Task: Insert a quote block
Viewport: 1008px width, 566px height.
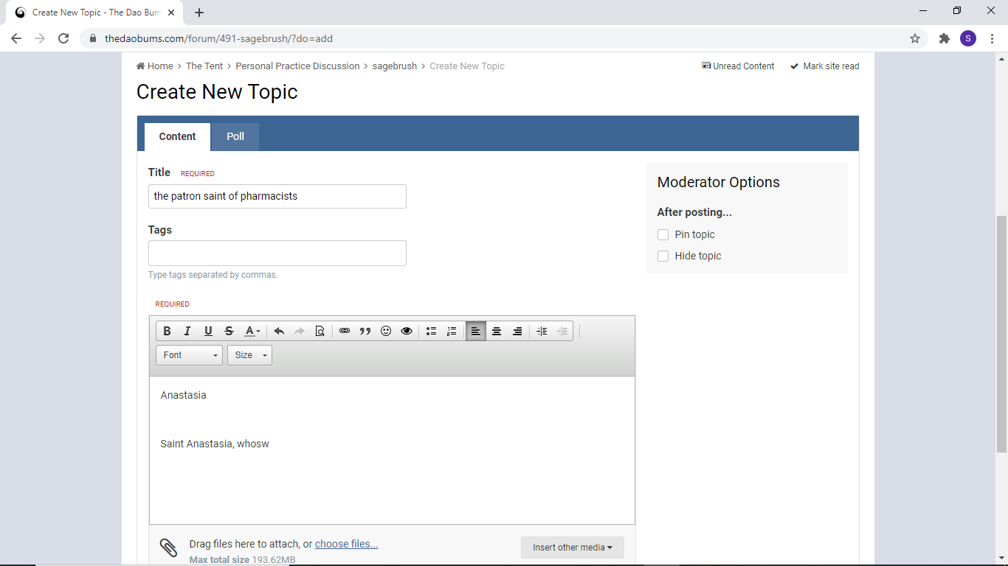Action: (365, 331)
